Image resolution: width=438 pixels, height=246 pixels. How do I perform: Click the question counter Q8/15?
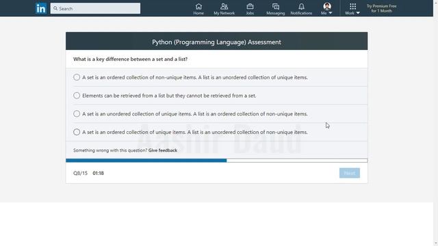pyautogui.click(x=80, y=173)
